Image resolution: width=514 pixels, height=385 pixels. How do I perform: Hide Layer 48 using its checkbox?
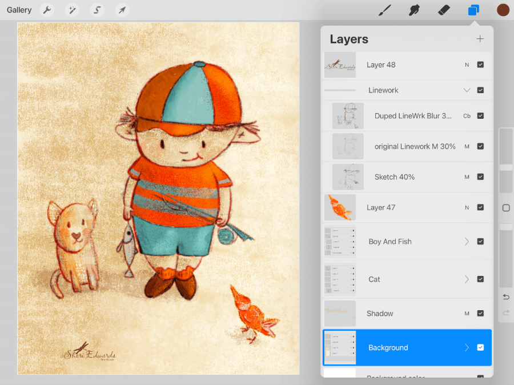tap(480, 65)
